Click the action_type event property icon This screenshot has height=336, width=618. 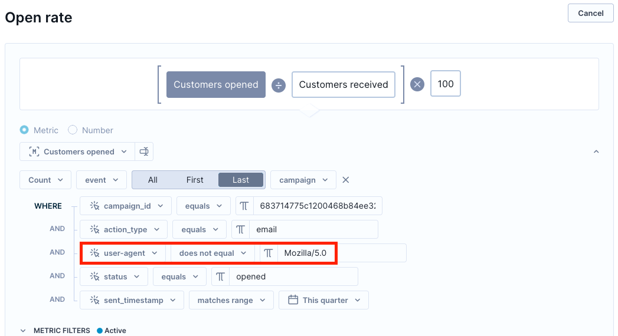[x=94, y=229]
